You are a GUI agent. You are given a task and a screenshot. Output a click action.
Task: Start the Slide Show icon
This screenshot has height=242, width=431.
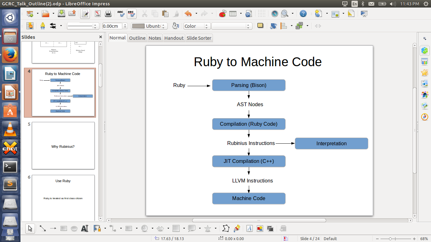click(364, 14)
